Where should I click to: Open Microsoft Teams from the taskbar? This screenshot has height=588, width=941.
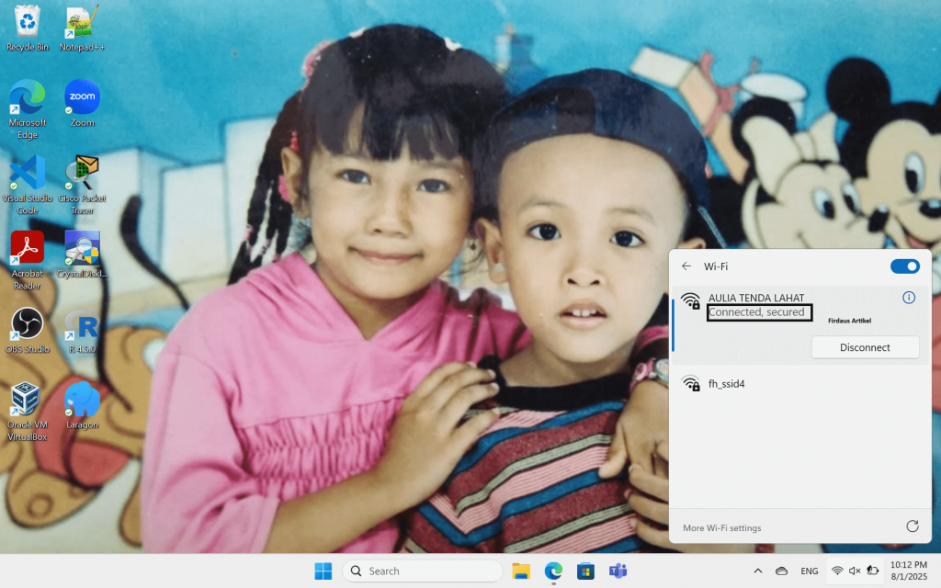pyautogui.click(x=618, y=571)
